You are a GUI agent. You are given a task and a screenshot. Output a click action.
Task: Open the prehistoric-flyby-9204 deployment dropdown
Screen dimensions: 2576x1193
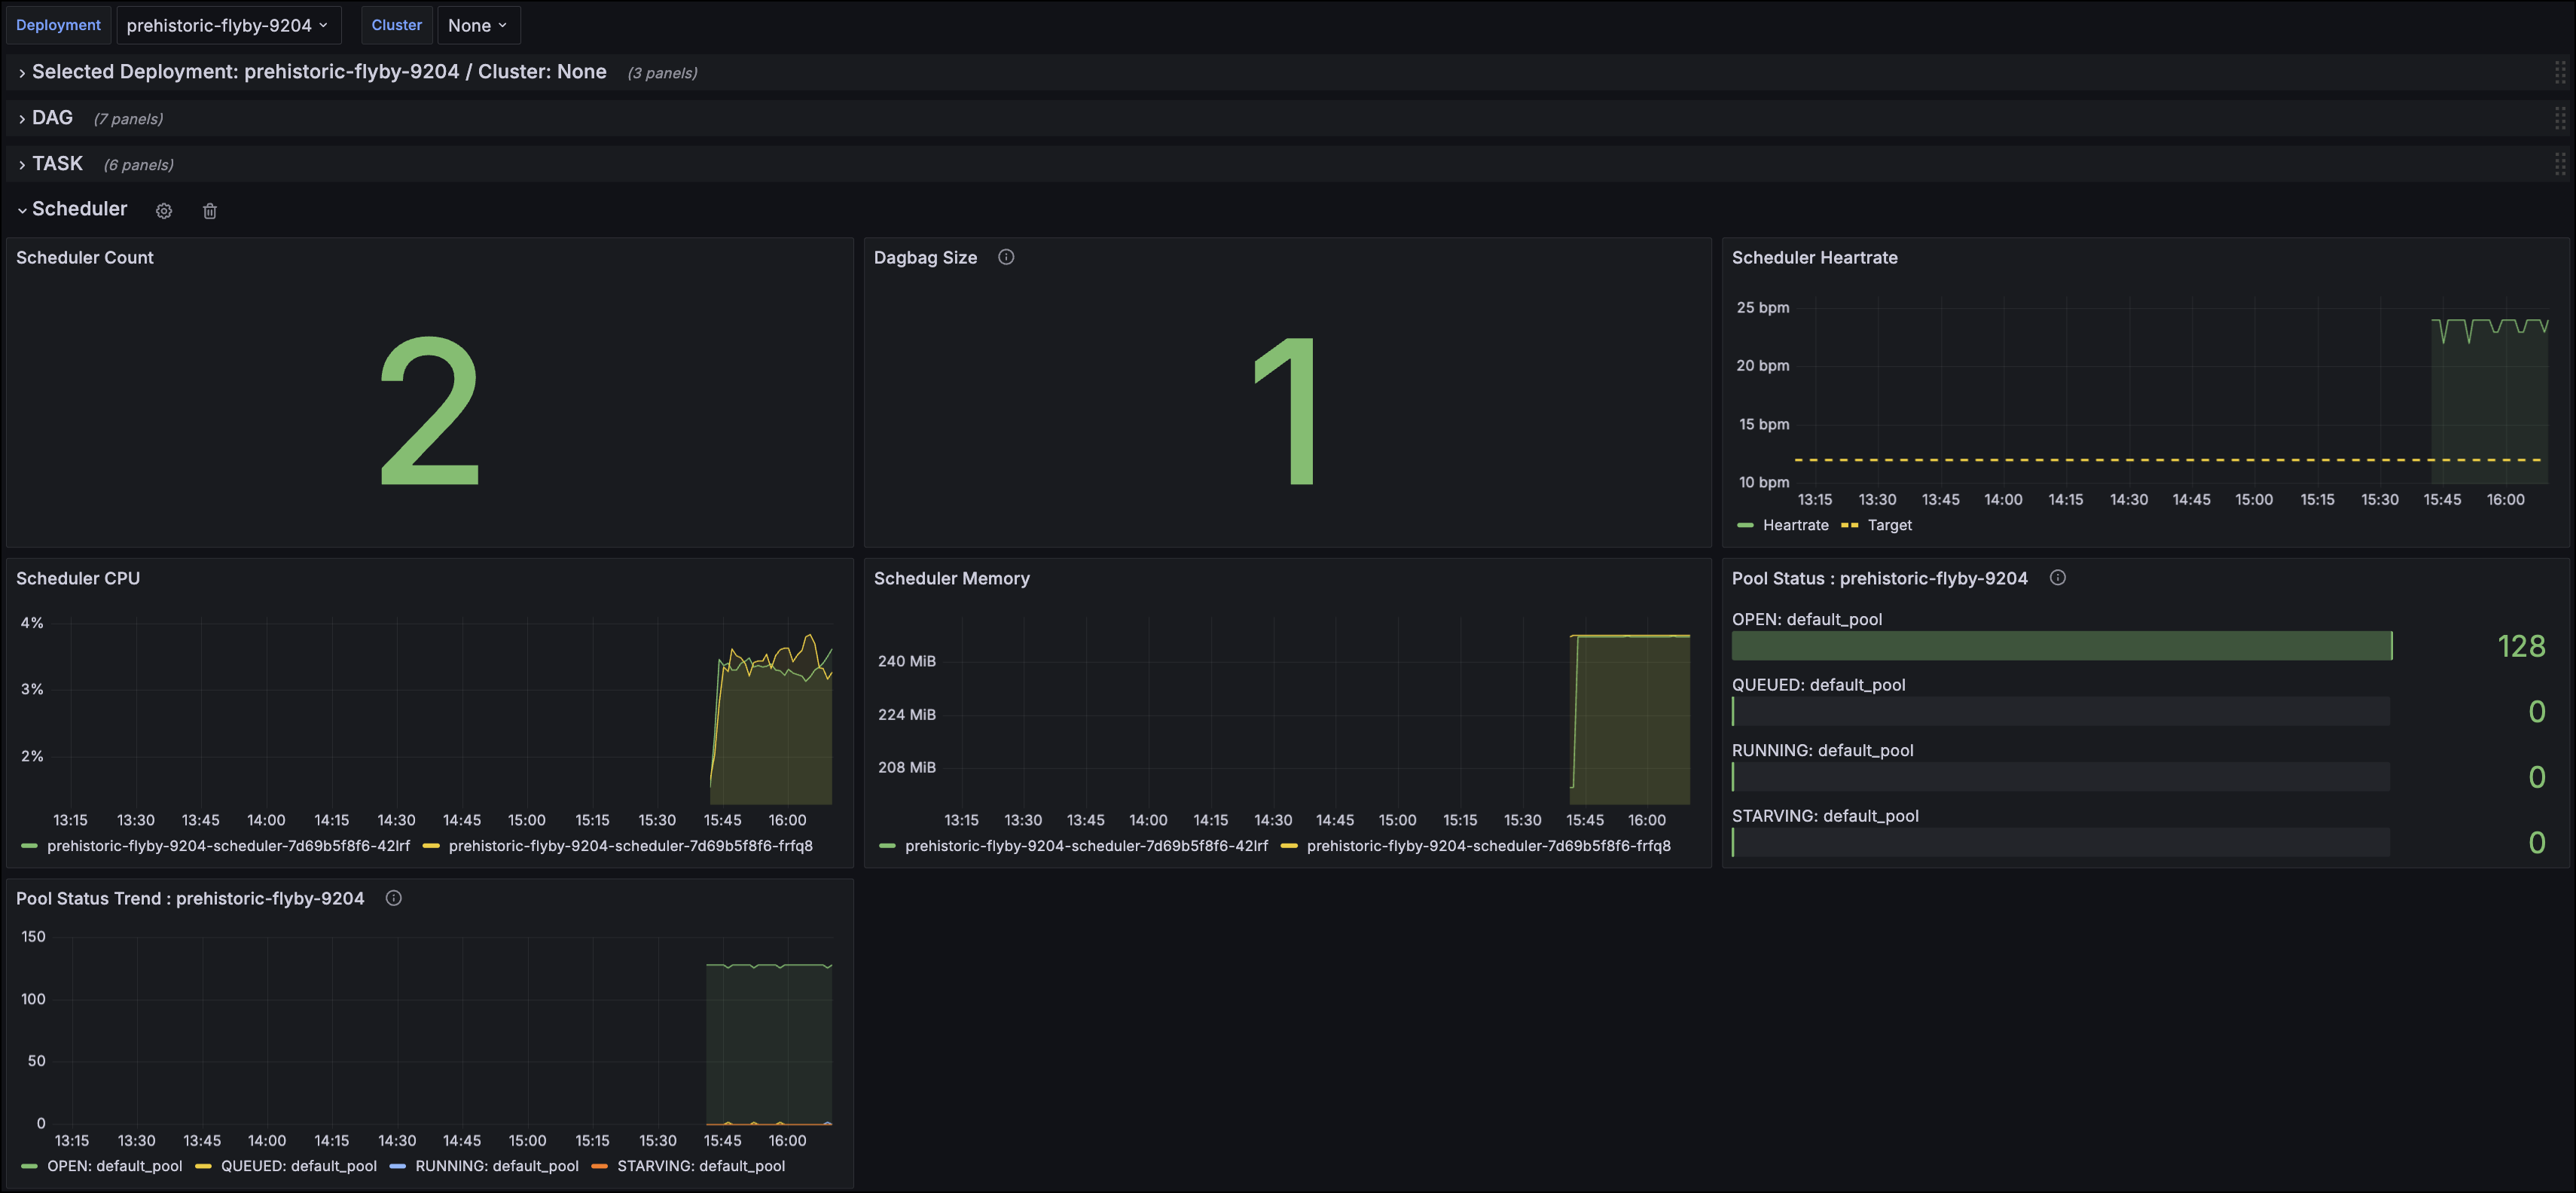[x=229, y=24]
